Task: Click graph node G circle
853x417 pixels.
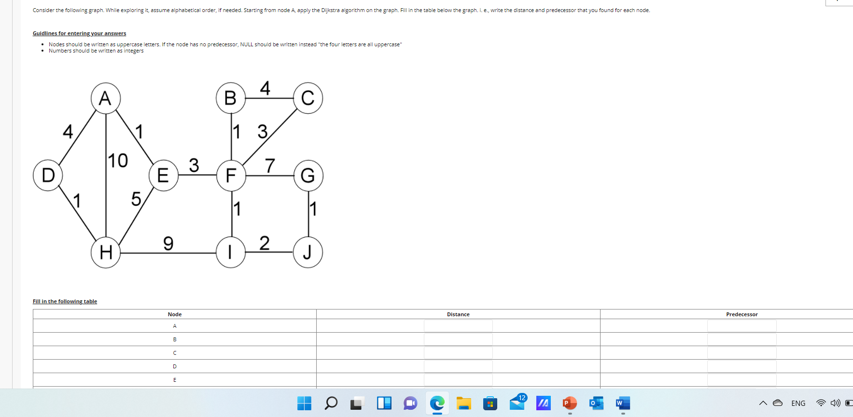Action: tap(308, 175)
